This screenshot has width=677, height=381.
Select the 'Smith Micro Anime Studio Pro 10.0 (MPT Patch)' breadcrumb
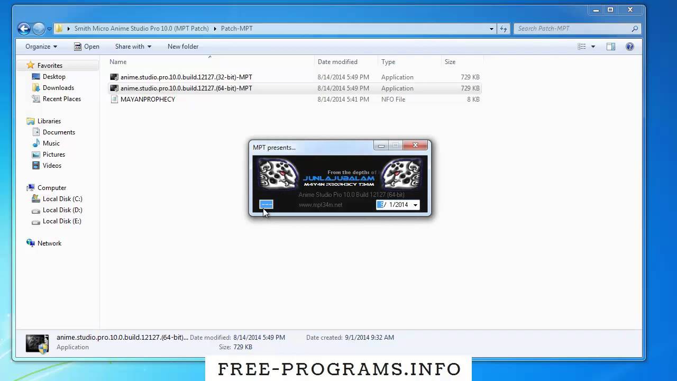click(141, 29)
